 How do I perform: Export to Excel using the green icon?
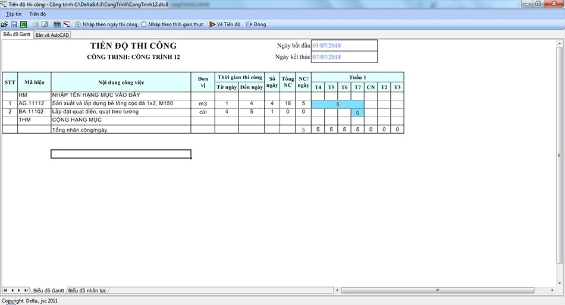coord(24,24)
